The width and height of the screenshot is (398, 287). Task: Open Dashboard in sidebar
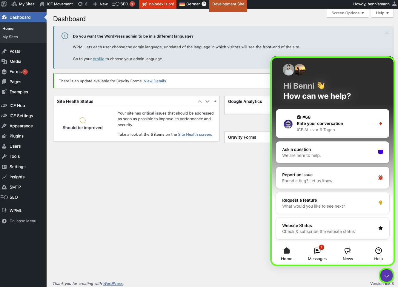tap(23, 17)
